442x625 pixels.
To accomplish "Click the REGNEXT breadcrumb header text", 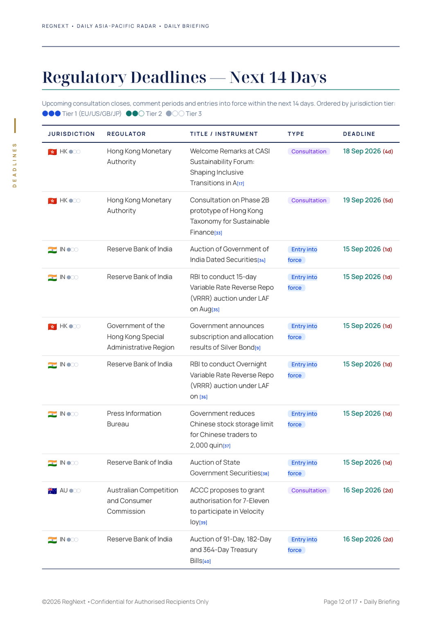I will point(125,26).
